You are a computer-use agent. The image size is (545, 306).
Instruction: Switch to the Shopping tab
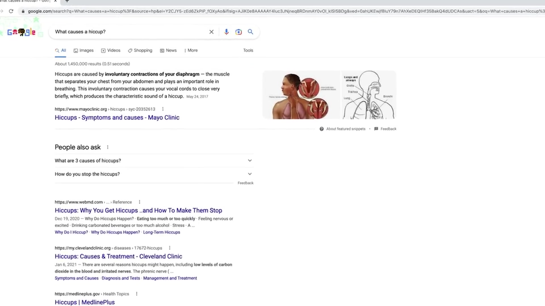click(x=140, y=50)
